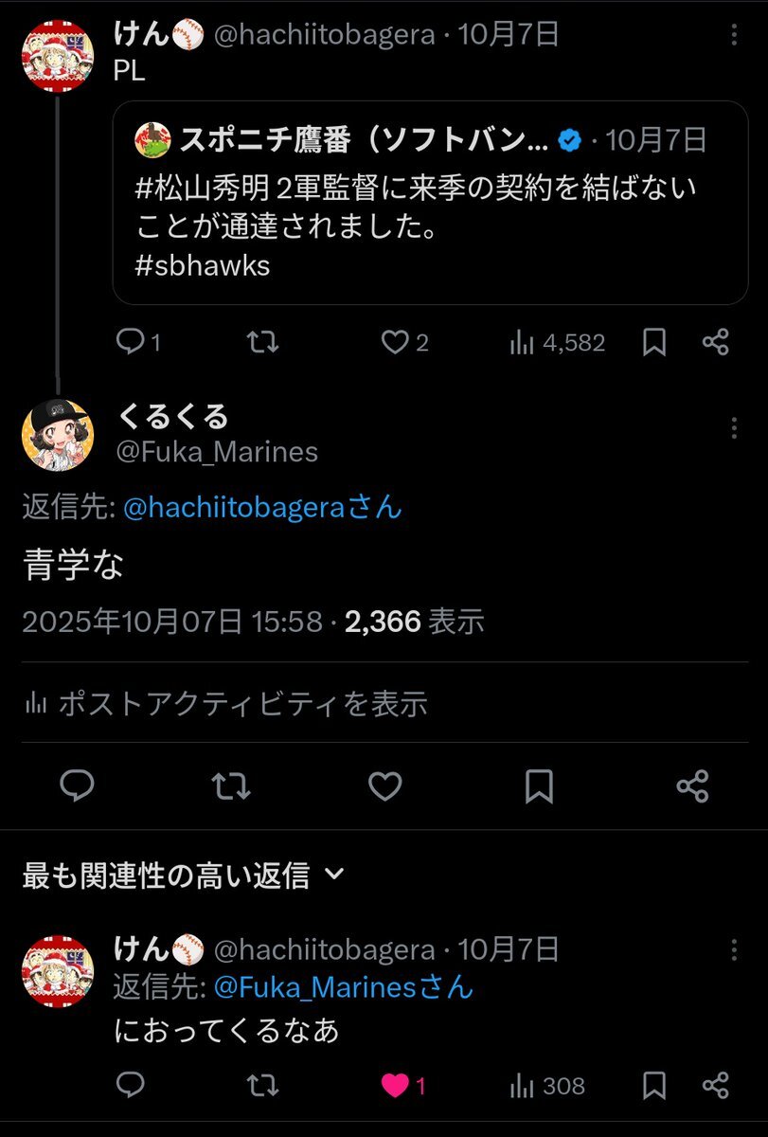768x1137 pixels.
Task: Share the top PL post
Action: [x=716, y=342]
